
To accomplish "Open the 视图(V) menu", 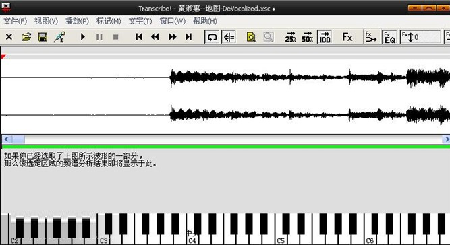I will (x=46, y=21).
